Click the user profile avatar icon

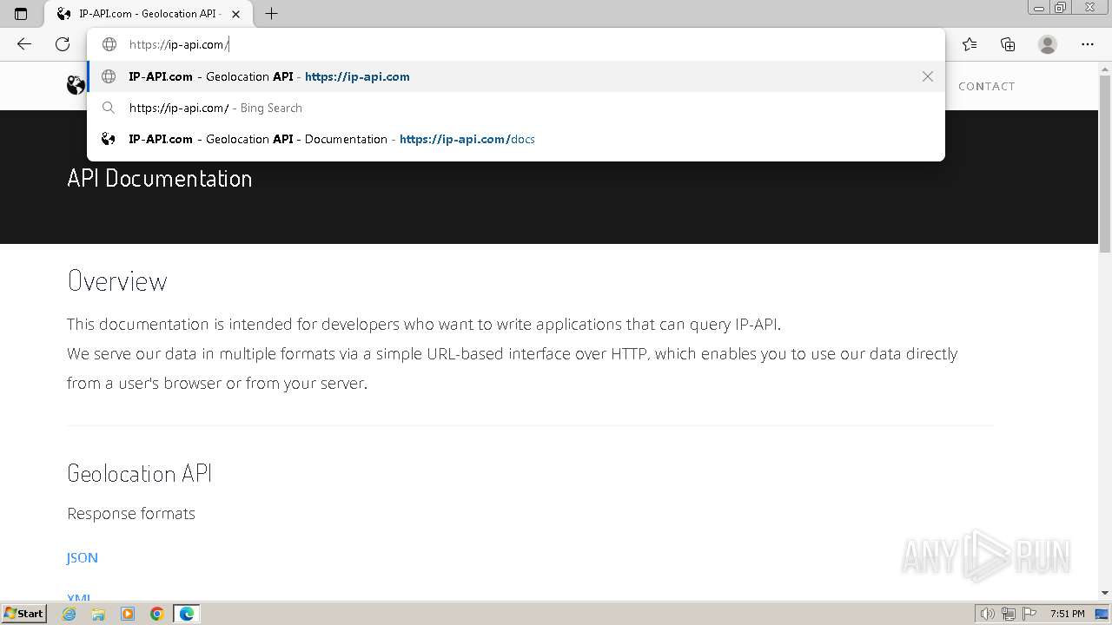[1048, 44]
